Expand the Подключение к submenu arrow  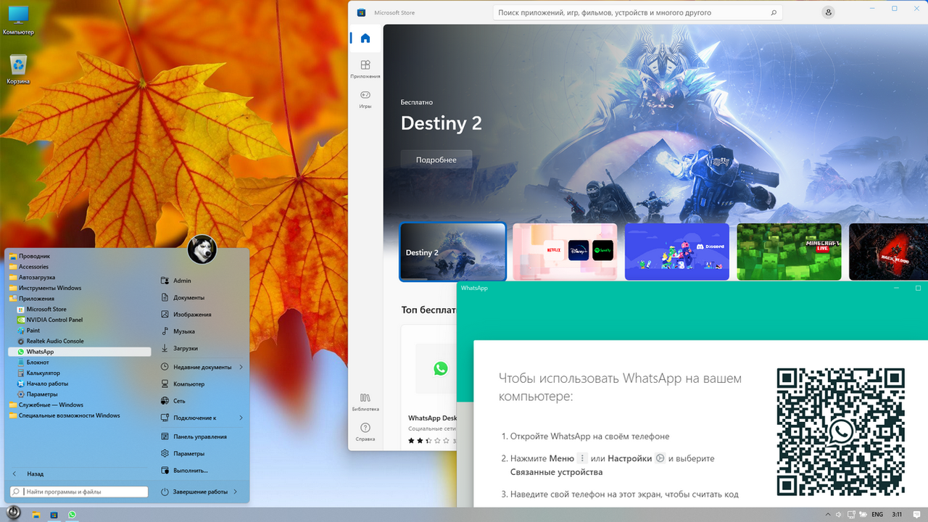pos(241,418)
